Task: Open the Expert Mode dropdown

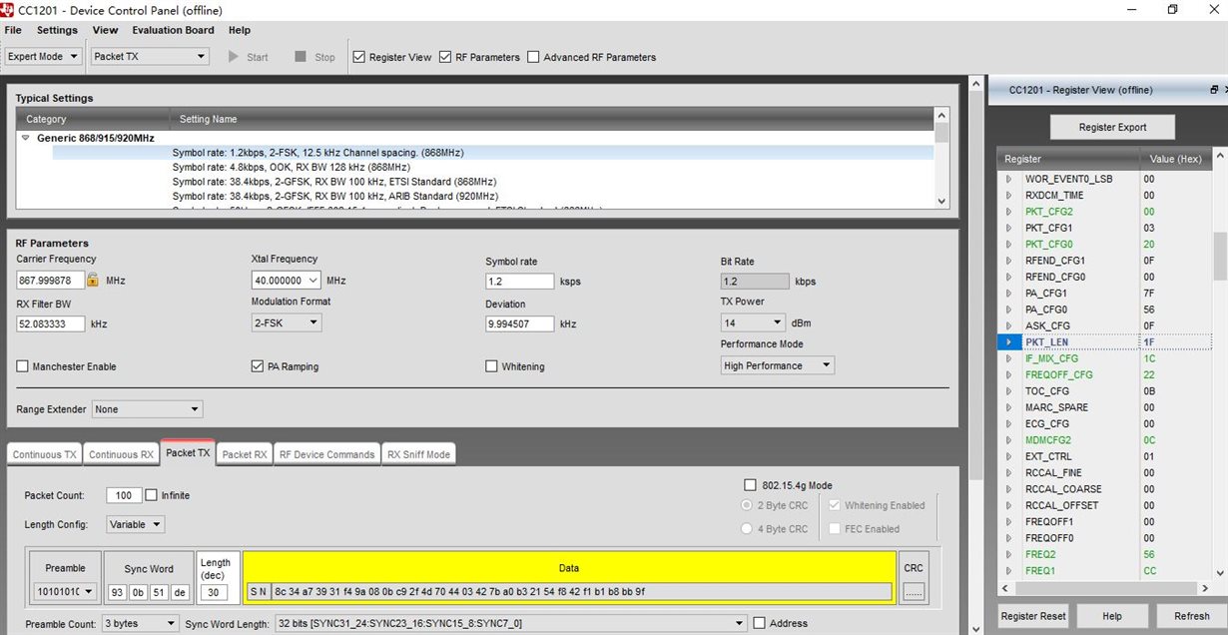Action: pos(44,57)
